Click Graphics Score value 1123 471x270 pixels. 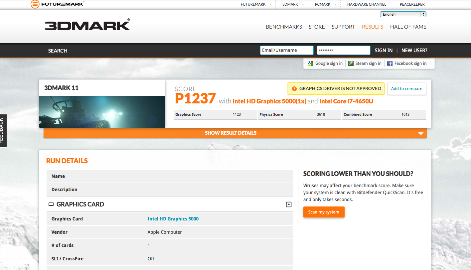pos(237,114)
